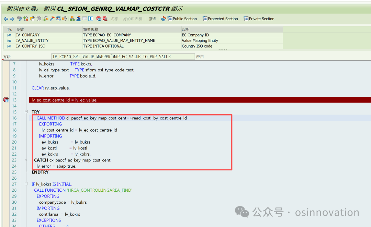Click the red-blue class-local types icon
Image resolution: width=371 pixels, height=227 pixels.
[164, 19]
